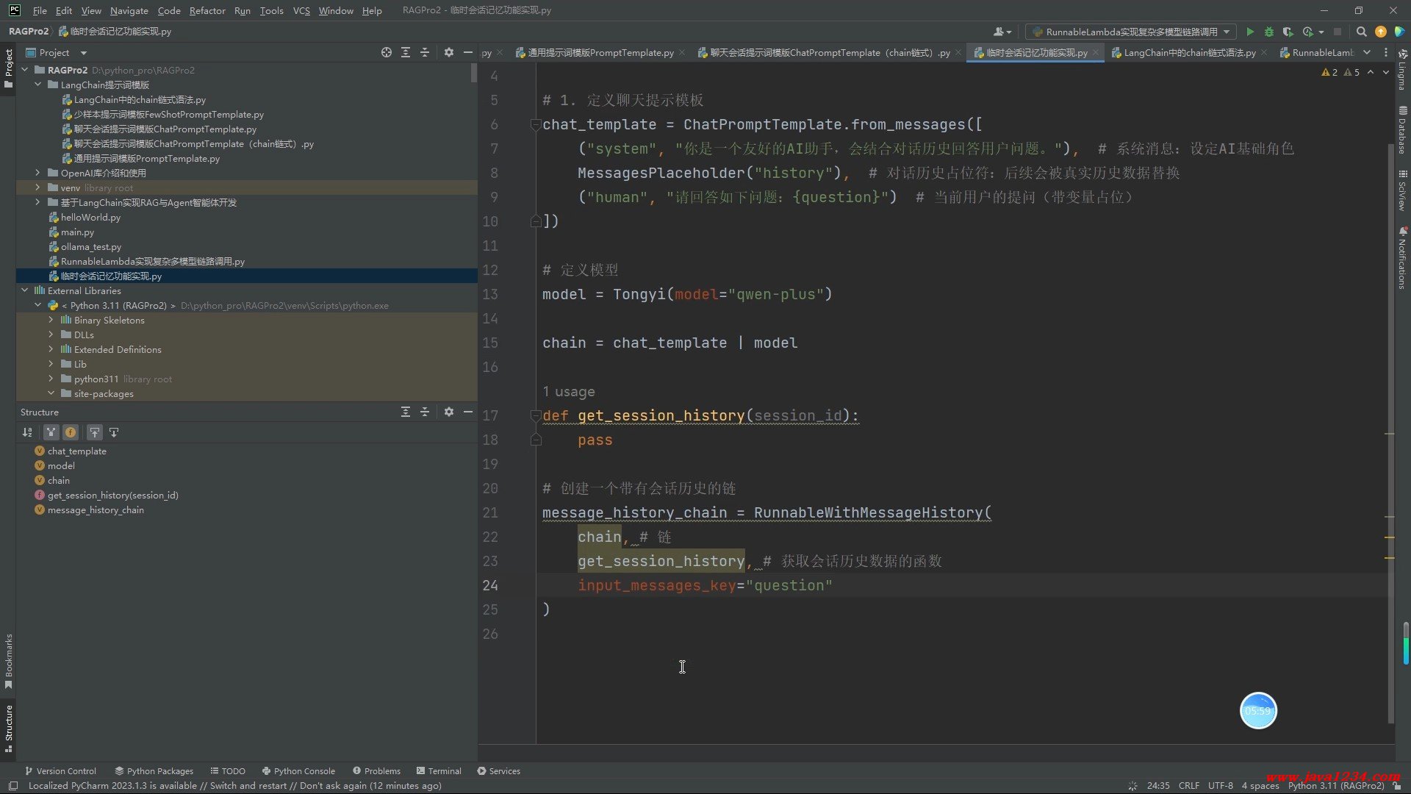This screenshot has width=1411, height=794.
Task: Toggle show fields filter in Structure panel
Action: tap(71, 432)
